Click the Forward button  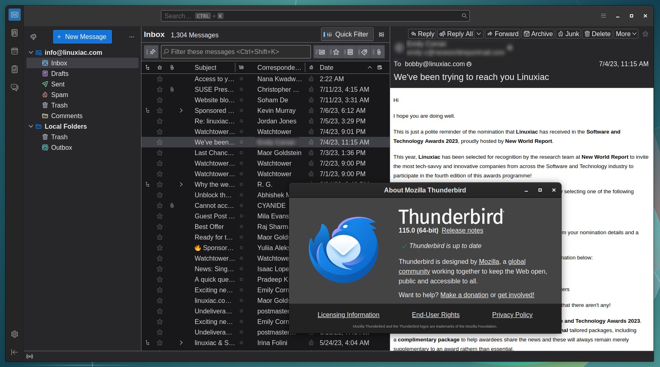(x=503, y=34)
